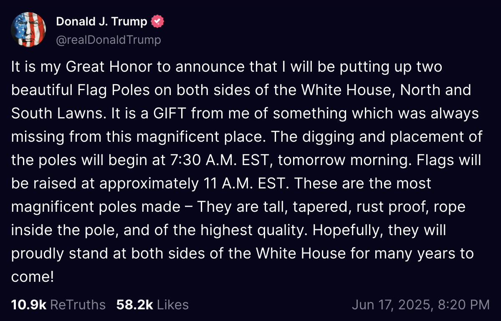Open the Donald J. Trump display name
This screenshot has height=321, width=501.
click(102, 21)
